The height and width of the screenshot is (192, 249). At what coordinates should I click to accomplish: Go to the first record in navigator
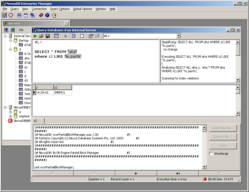53,173
